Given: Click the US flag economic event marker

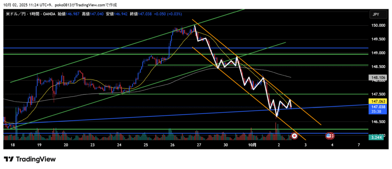Looking at the screenshot, I should [x=329, y=135].
